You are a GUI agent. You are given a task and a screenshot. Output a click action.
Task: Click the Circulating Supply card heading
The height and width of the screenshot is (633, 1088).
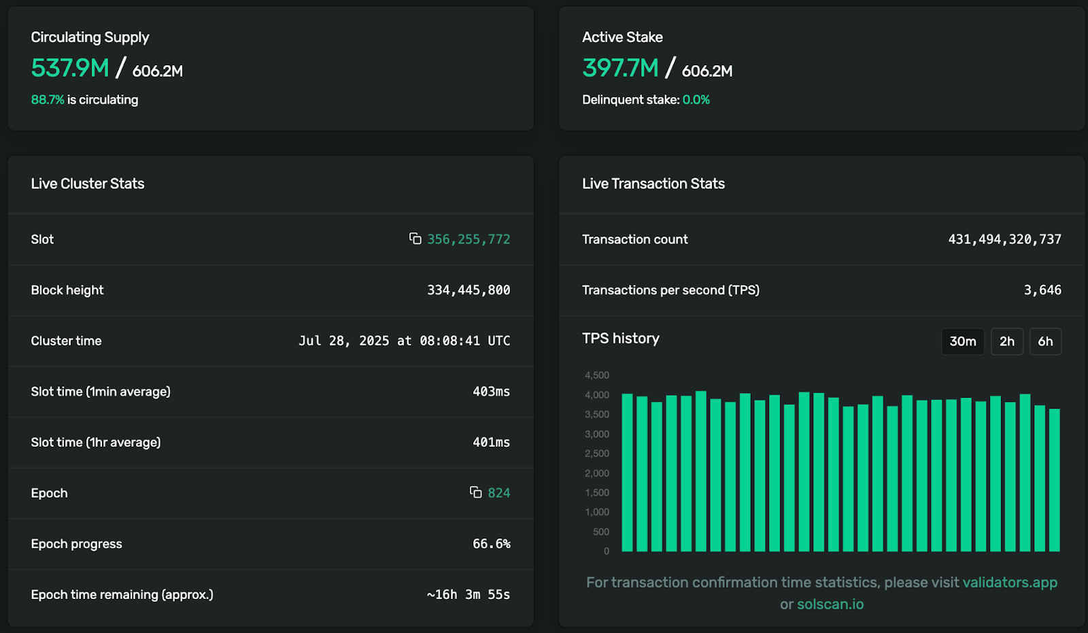click(x=89, y=37)
